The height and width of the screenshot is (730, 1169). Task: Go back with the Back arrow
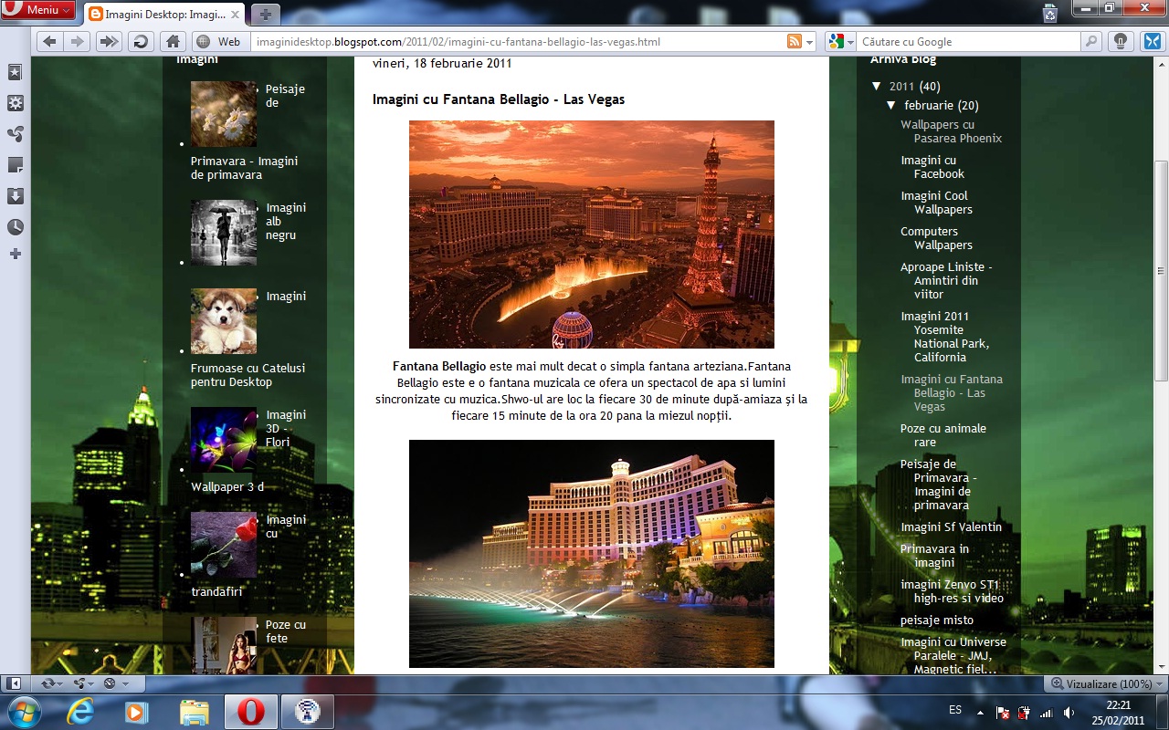pyautogui.click(x=49, y=41)
